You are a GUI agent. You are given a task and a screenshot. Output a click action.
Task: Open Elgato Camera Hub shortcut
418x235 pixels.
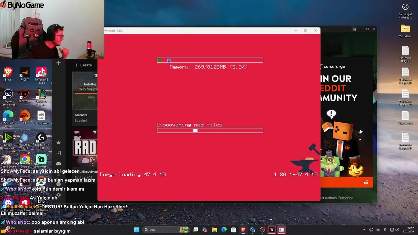pos(8,98)
